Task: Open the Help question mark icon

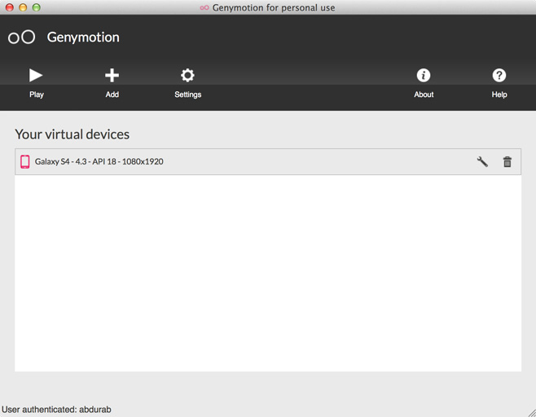Action: click(x=499, y=75)
